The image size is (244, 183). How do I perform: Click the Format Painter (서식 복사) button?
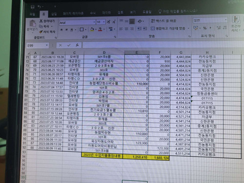(x=47, y=32)
